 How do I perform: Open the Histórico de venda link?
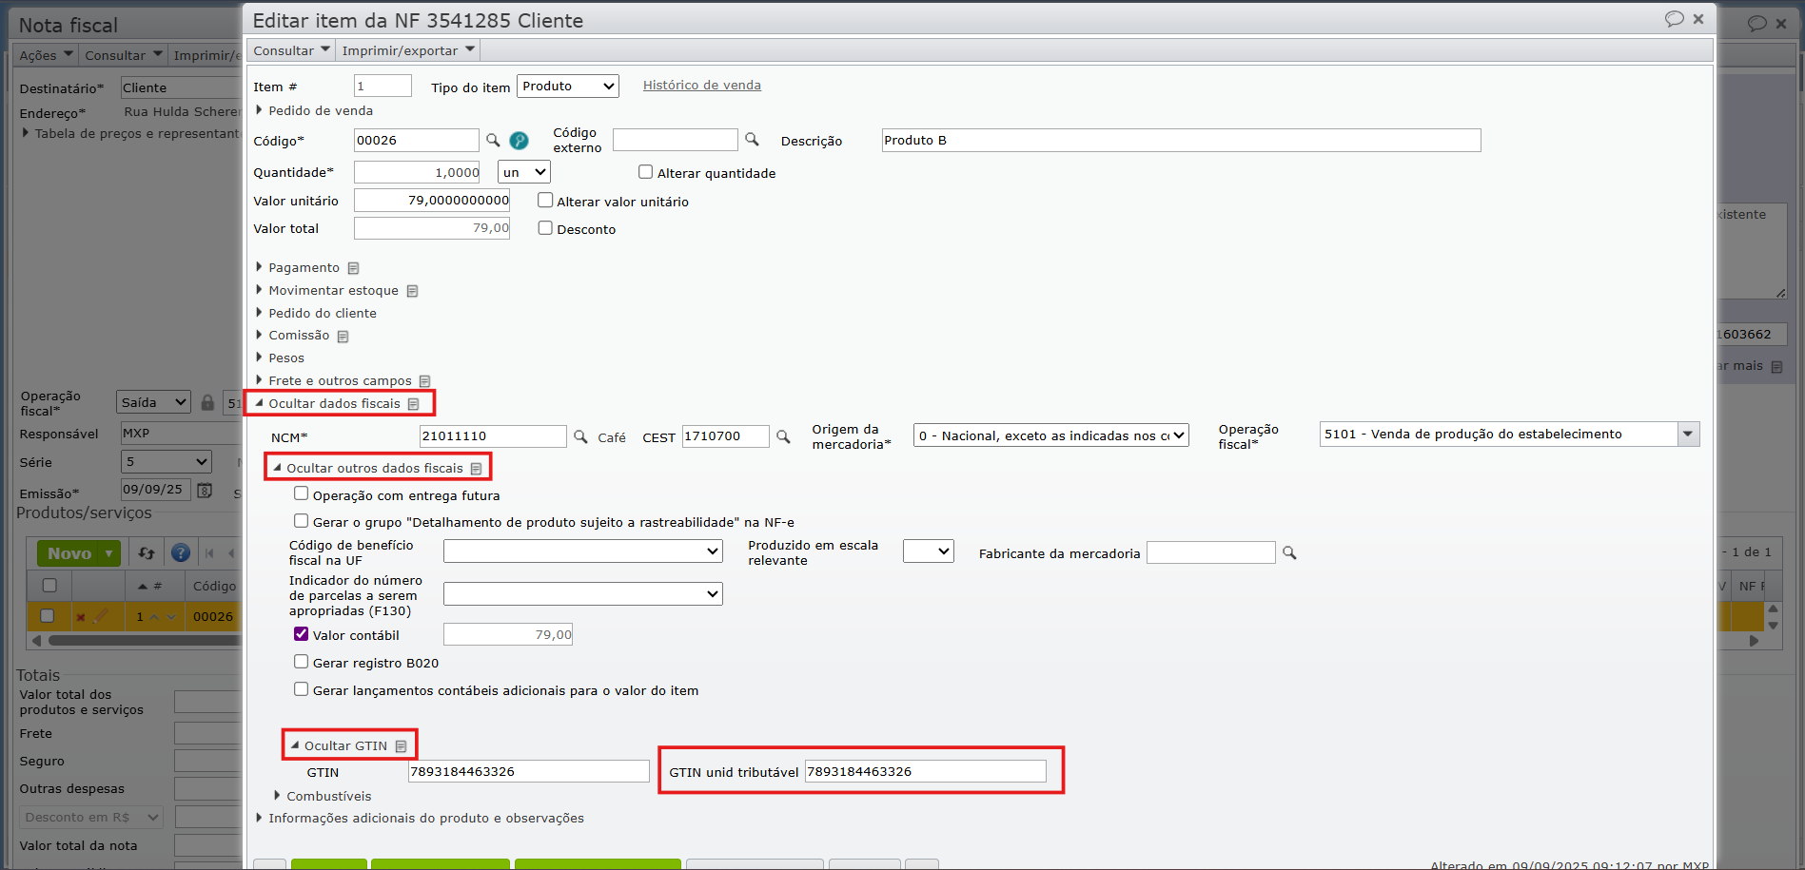click(x=702, y=86)
